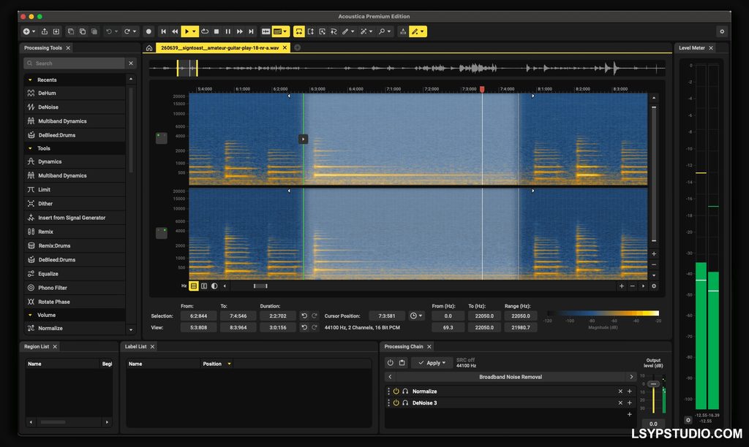
Task: Remove DeNoise 3 from the processing chain
Action: tap(620, 403)
